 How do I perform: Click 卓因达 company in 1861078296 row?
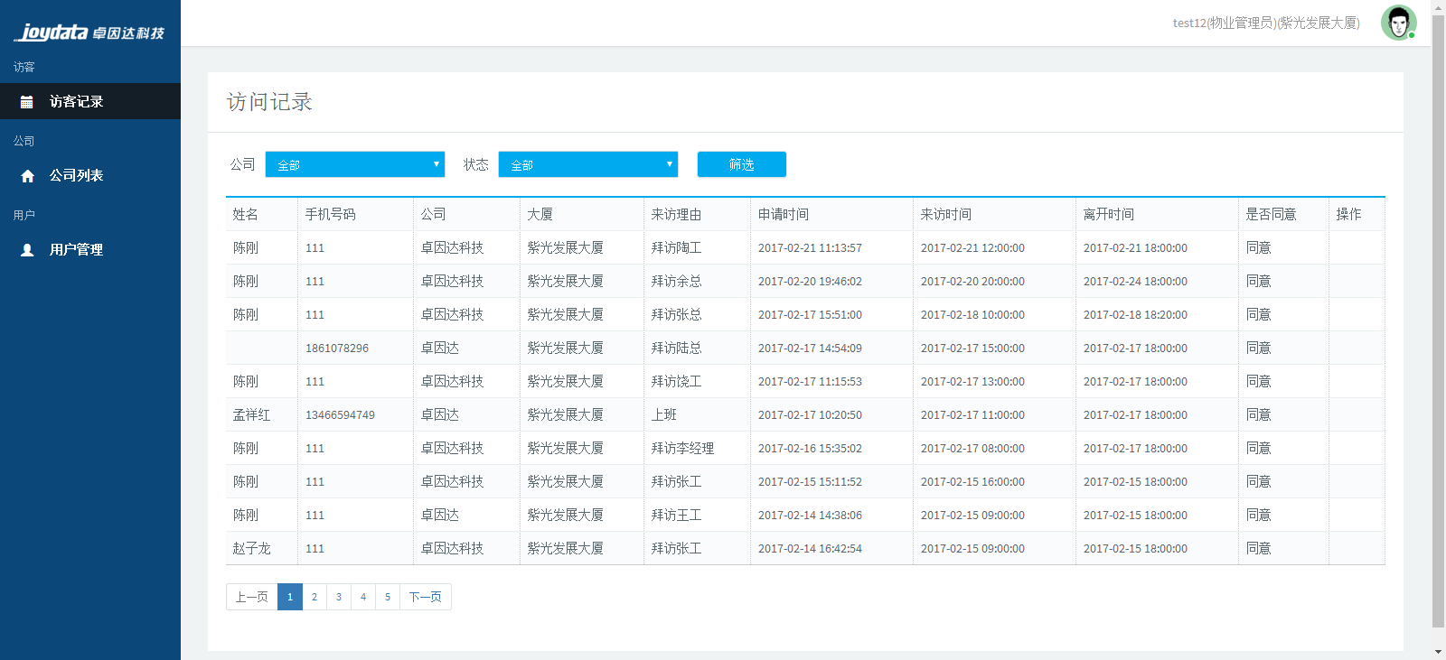pos(440,348)
